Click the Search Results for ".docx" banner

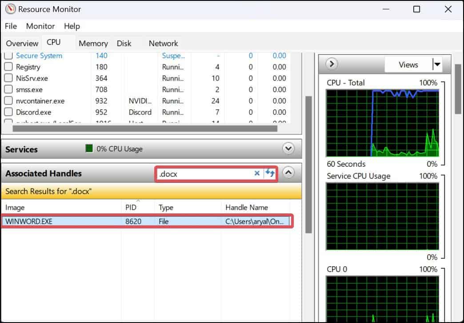click(152, 191)
